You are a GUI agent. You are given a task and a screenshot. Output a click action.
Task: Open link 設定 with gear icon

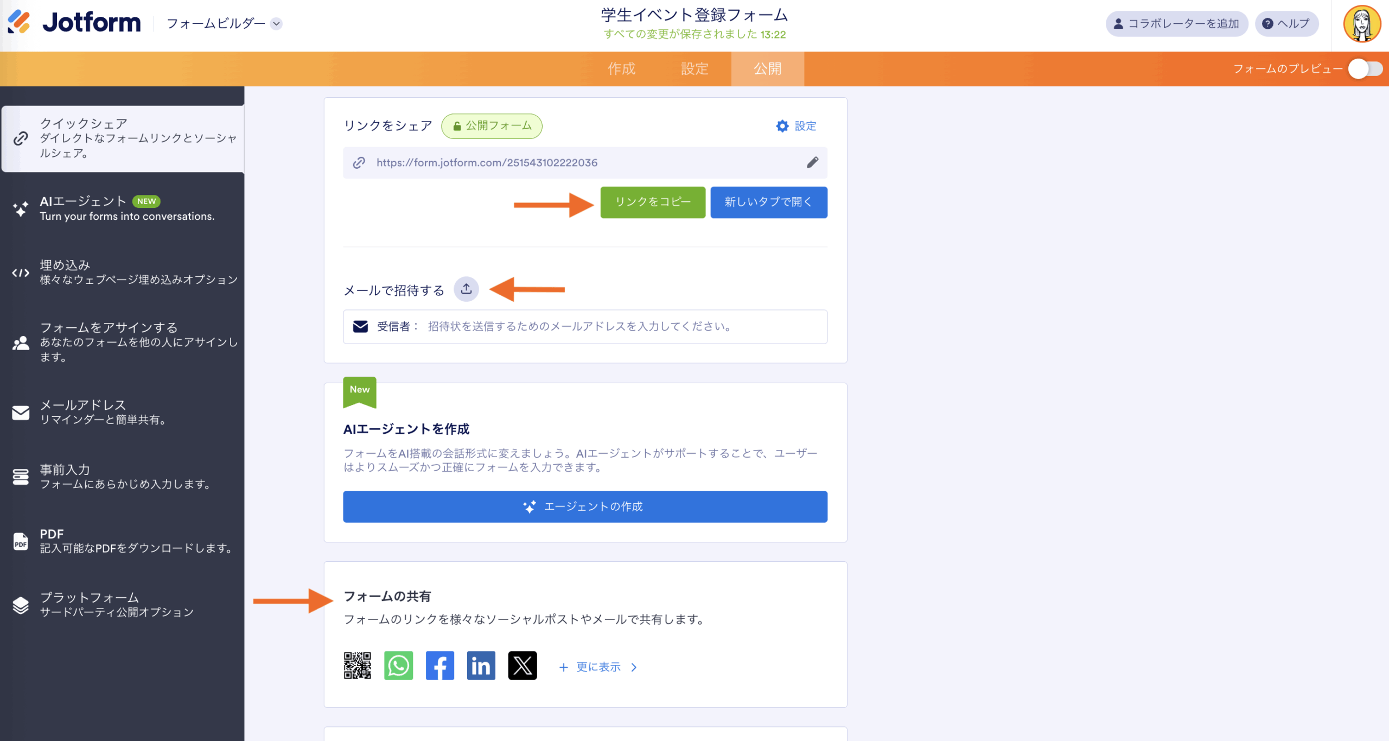[x=796, y=126]
